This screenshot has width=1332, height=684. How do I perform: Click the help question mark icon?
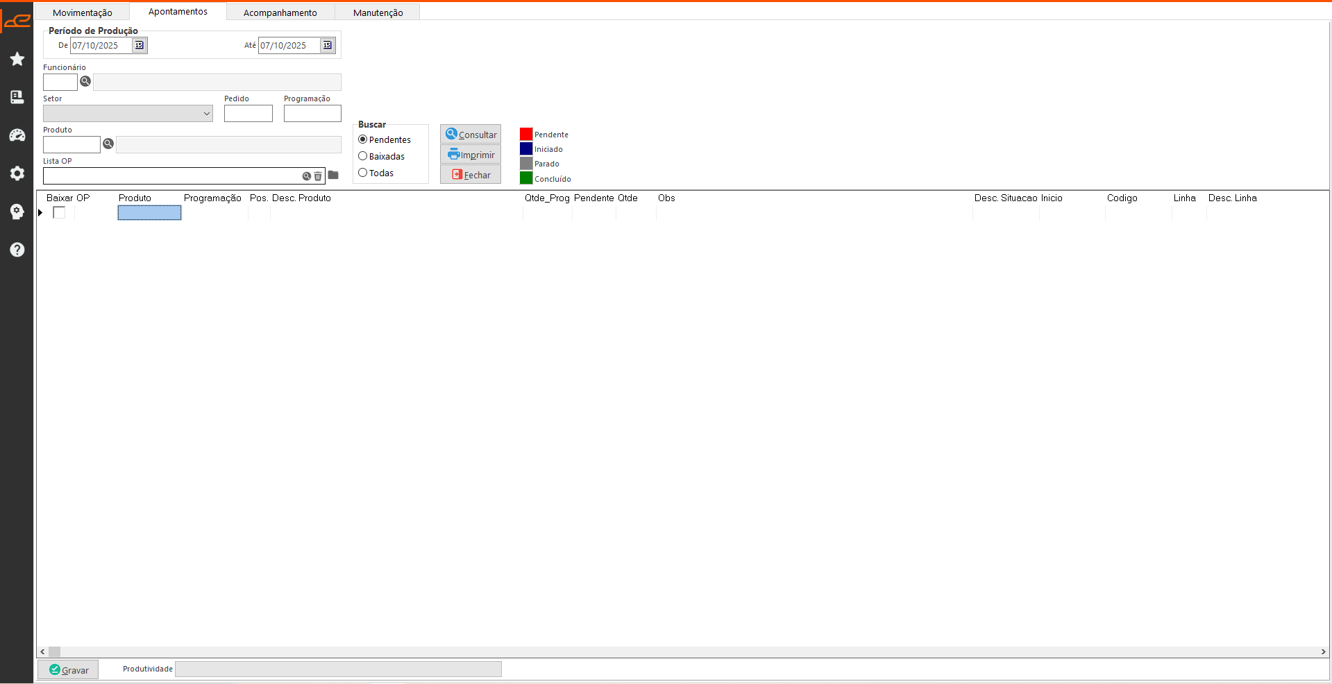point(17,250)
